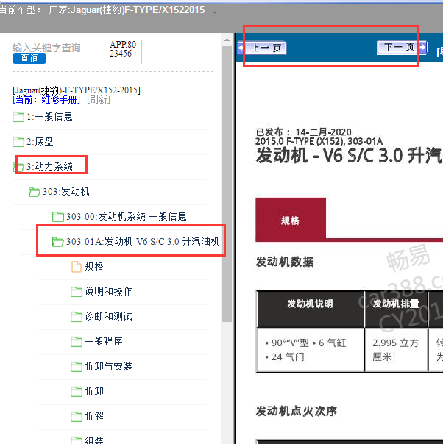Select the red 规格 tab in content
Viewport: 443px width, 444px height.
coord(291,220)
